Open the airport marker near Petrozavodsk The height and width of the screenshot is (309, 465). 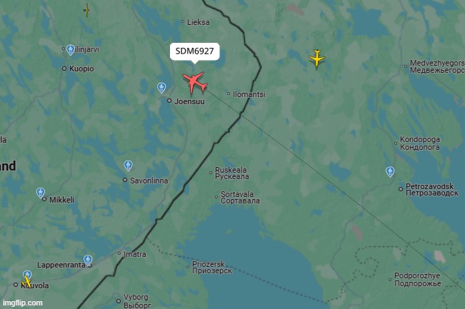pos(390,172)
